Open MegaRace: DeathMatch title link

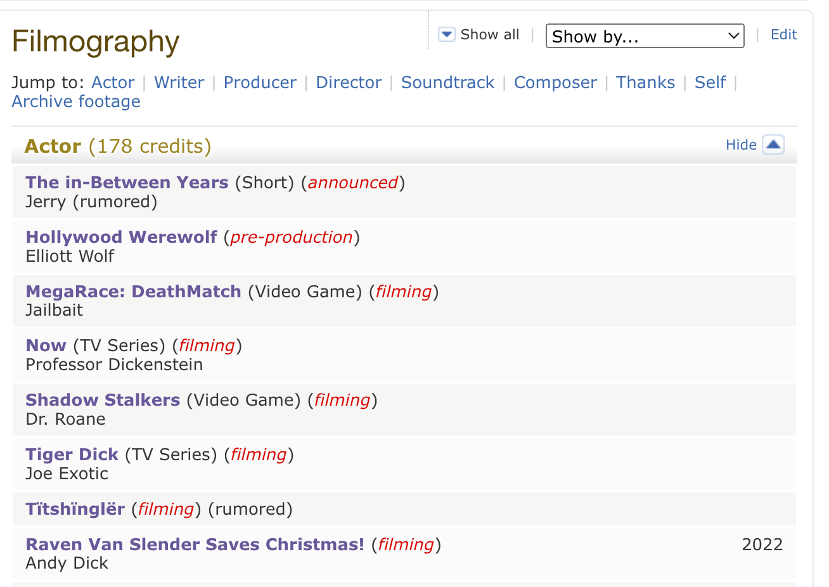click(133, 292)
